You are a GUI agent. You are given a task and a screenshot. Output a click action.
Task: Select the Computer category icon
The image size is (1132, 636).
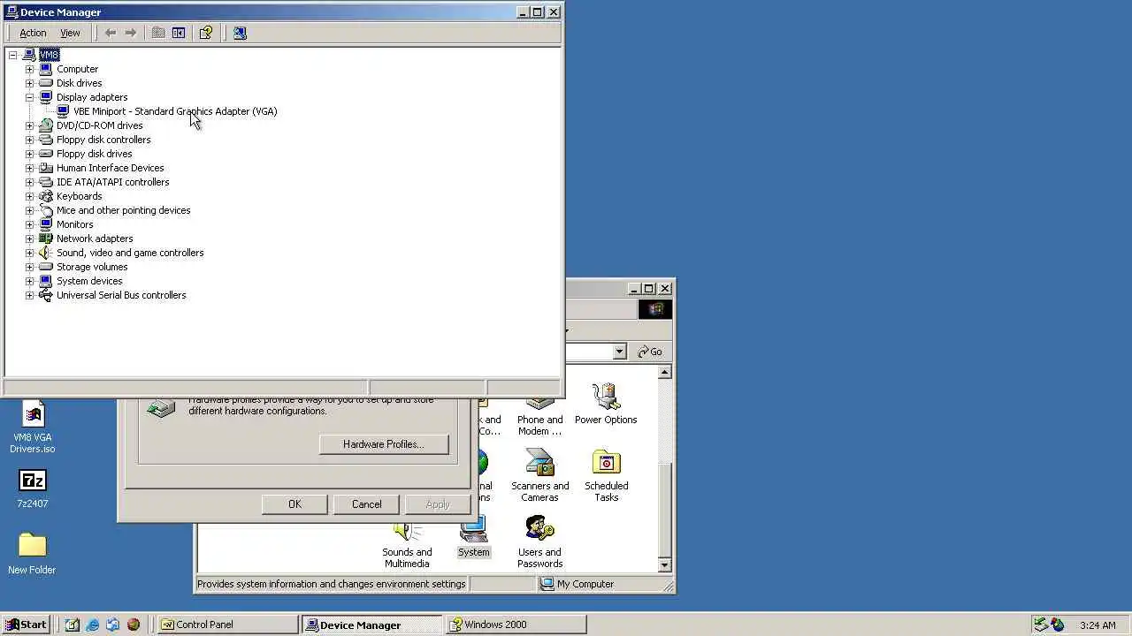coord(46,69)
